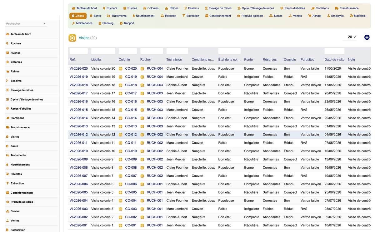Open Rapport in top navigation

127,23
